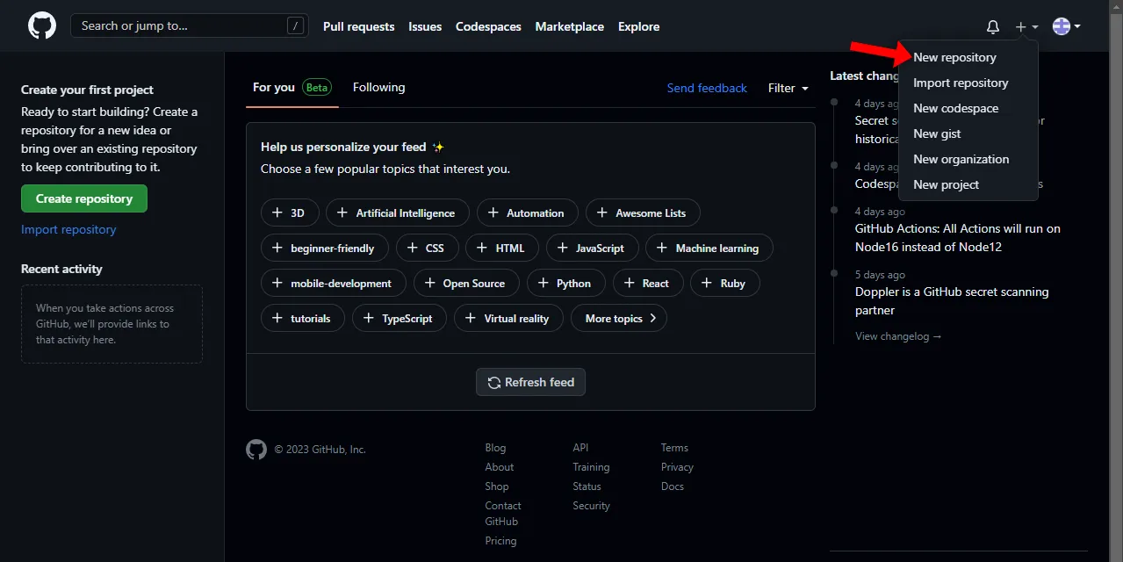Add the beginner-friendly topic
The width and height of the screenshot is (1123, 562).
(324, 248)
